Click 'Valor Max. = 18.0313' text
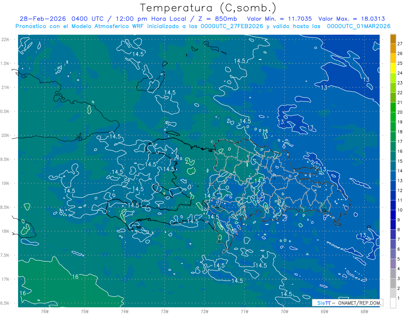 (351, 19)
